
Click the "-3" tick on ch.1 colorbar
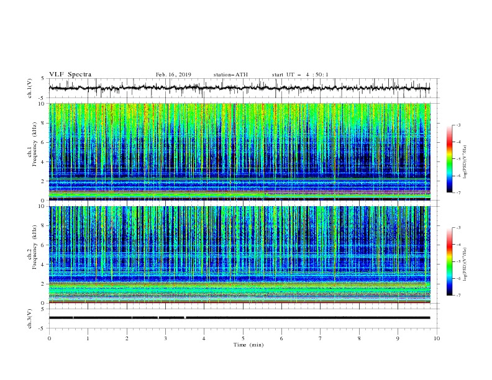click(458, 125)
